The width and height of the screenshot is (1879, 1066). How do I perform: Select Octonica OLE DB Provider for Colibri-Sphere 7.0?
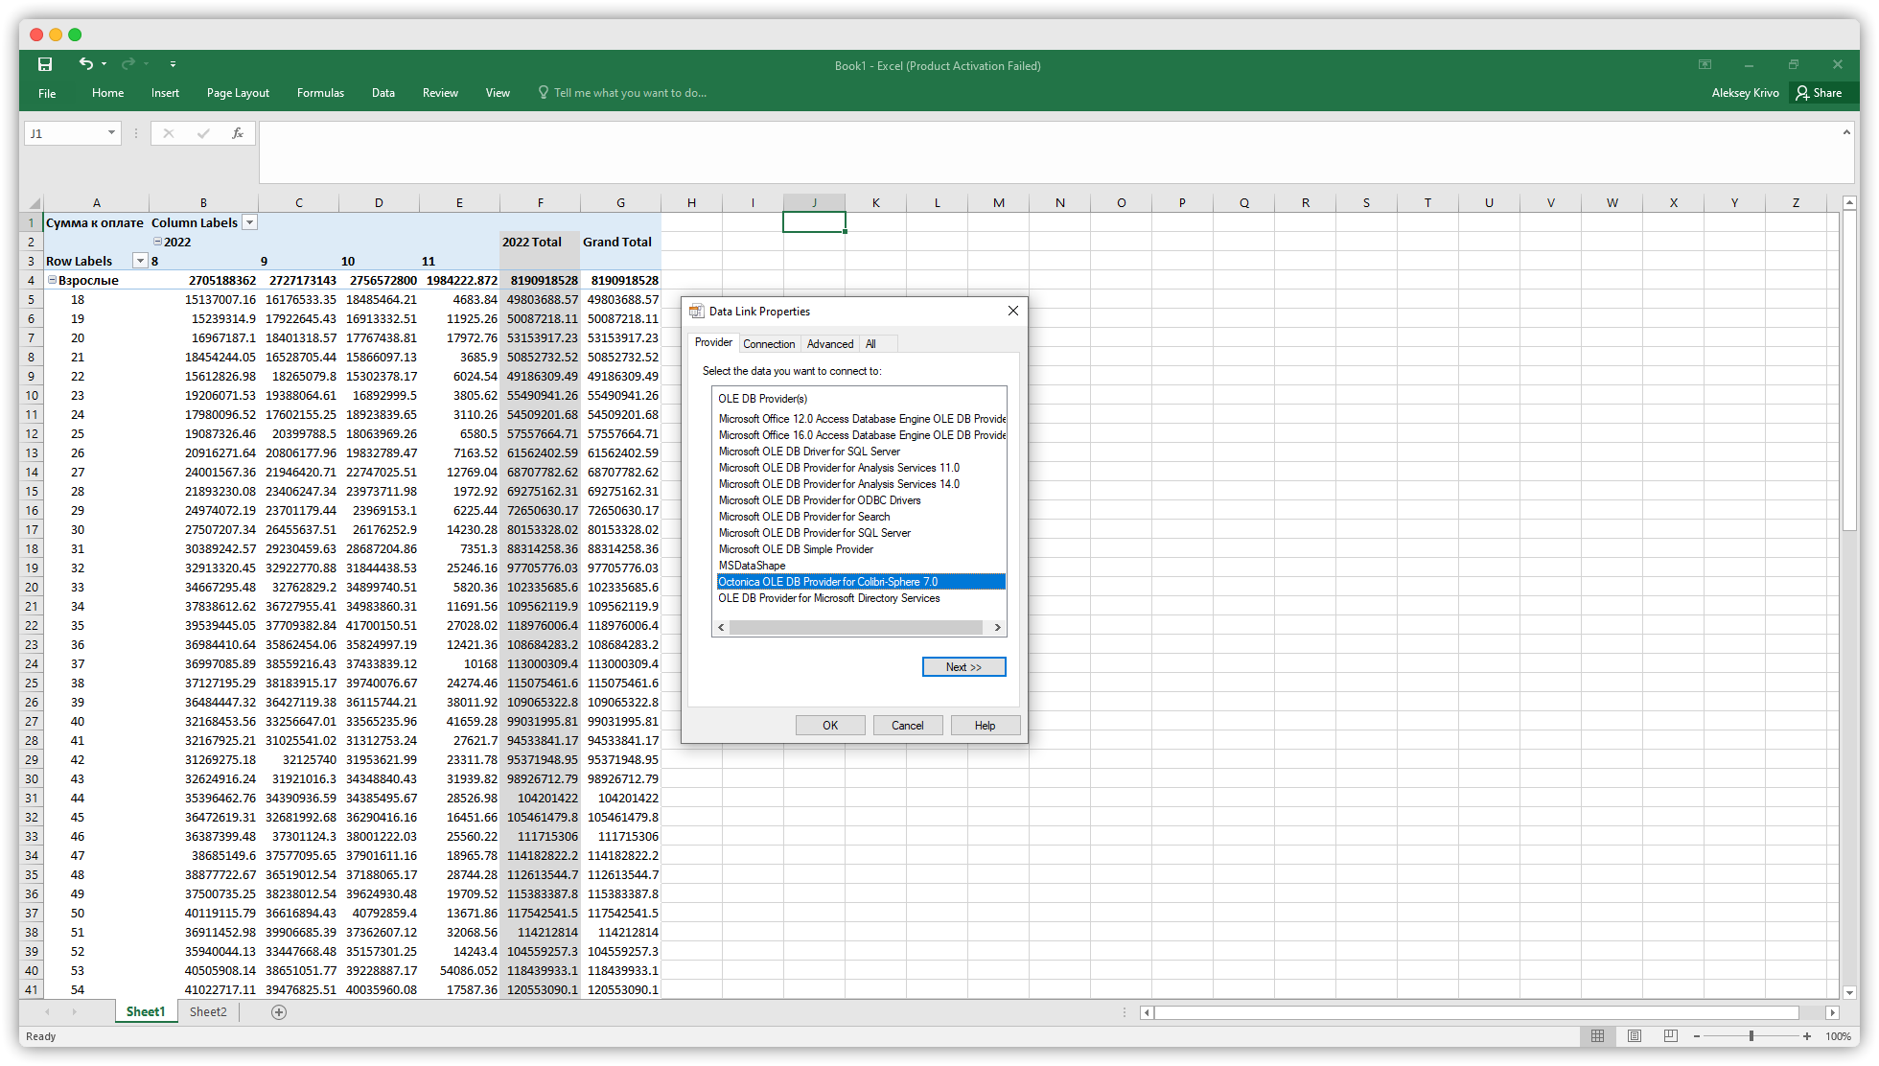pyautogui.click(x=862, y=582)
